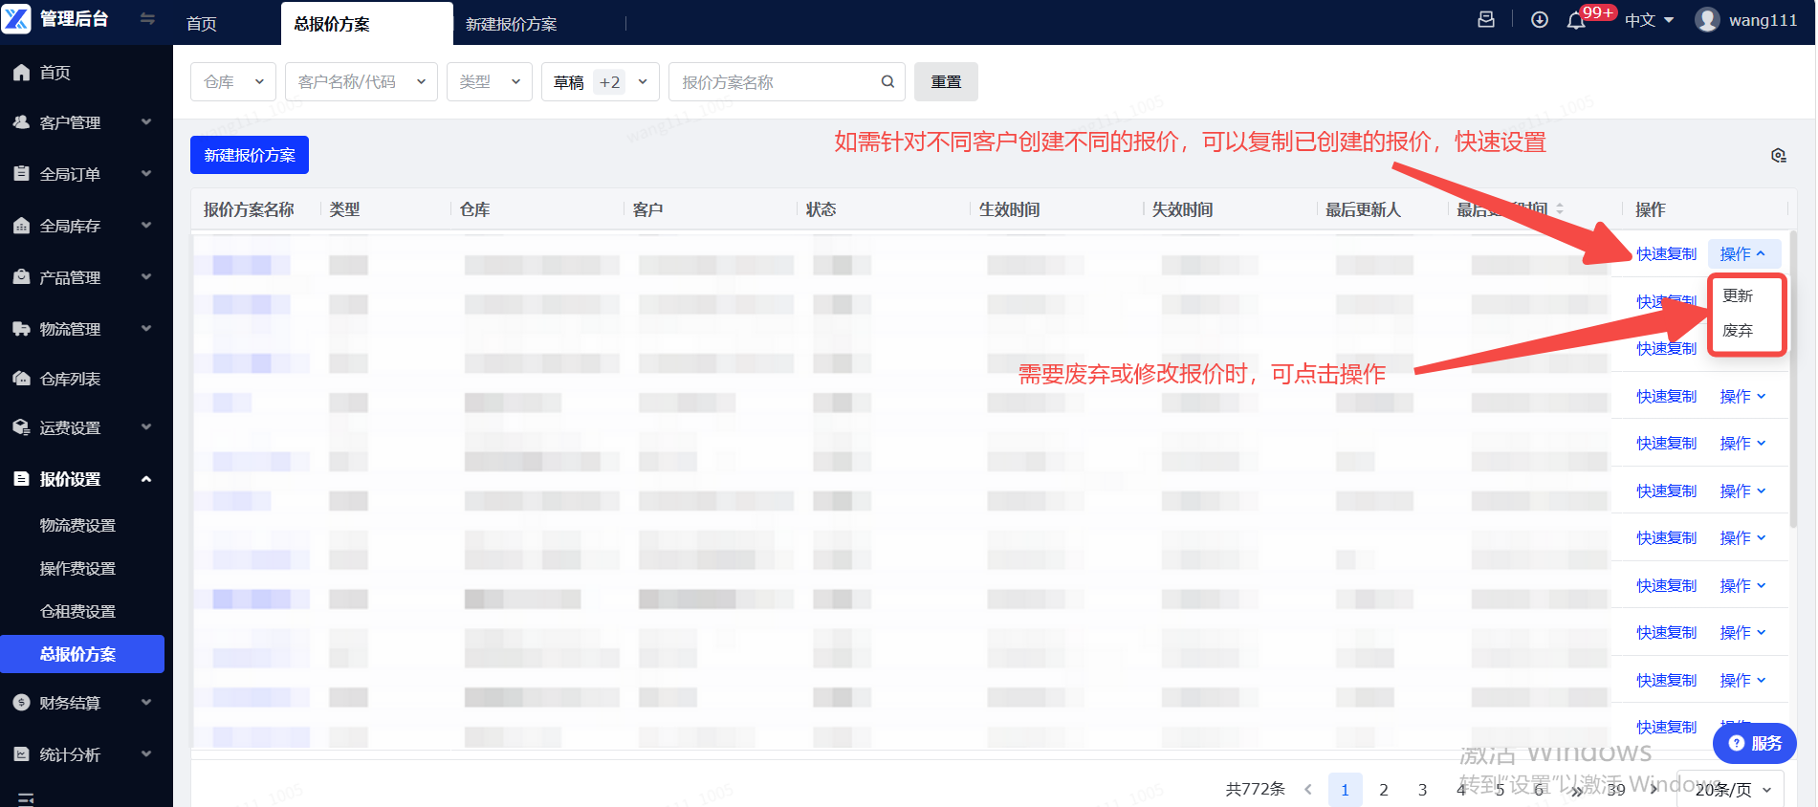Click the wang111 user avatar
Viewport: 1818px width, 807px height.
pos(1707,19)
